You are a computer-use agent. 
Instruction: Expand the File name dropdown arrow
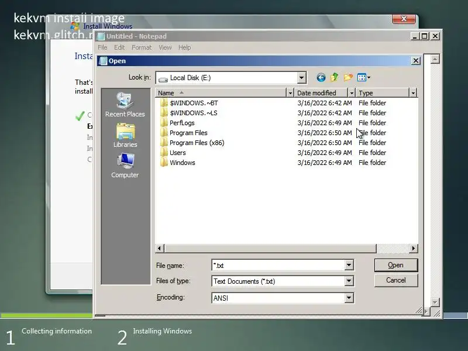pyautogui.click(x=349, y=265)
